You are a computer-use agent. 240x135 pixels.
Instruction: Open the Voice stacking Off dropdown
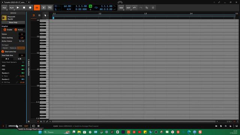(22, 37)
